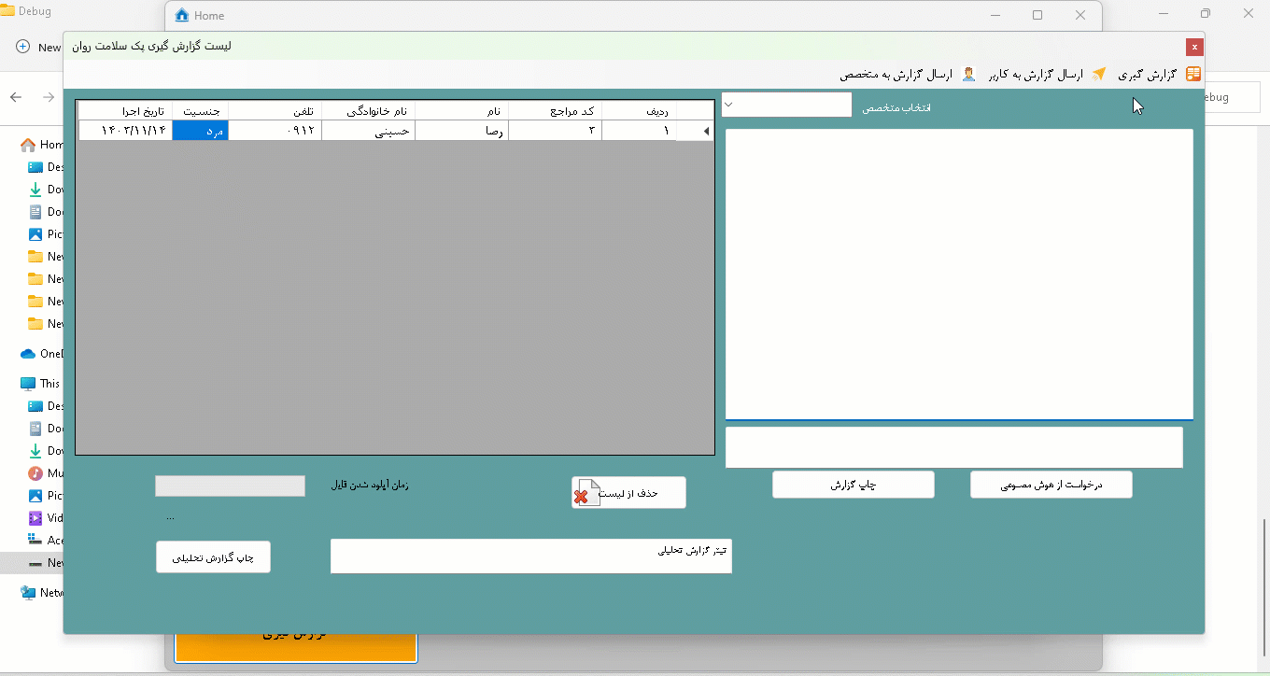Focus the تیتر گزارش تحلیلی text field
The width and height of the screenshot is (1270, 676).
pyautogui.click(x=530, y=556)
